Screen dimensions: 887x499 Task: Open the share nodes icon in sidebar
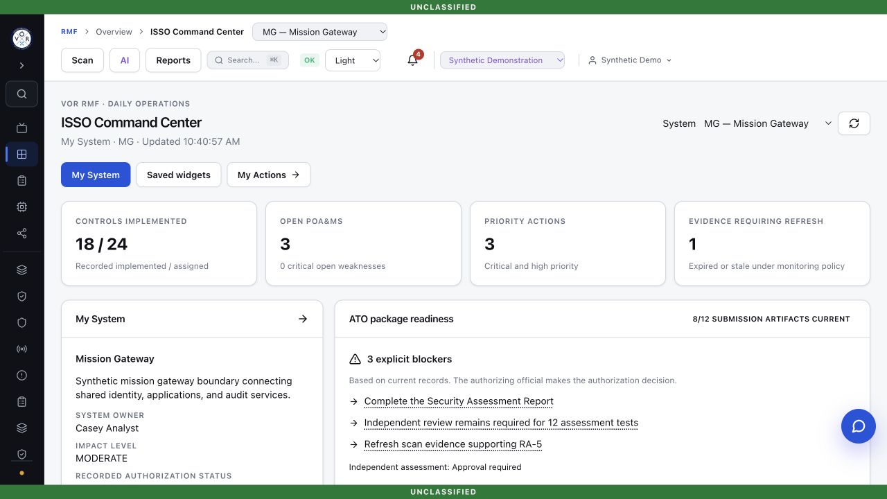(x=22, y=234)
